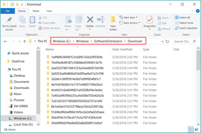
Task: Click Pin to Quick access icon
Action: [9, 20]
